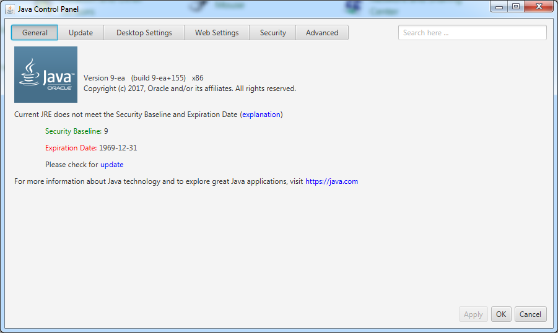Screen dimensions: 558x333
Task: Click the green Security Baseline label
Action: point(73,131)
